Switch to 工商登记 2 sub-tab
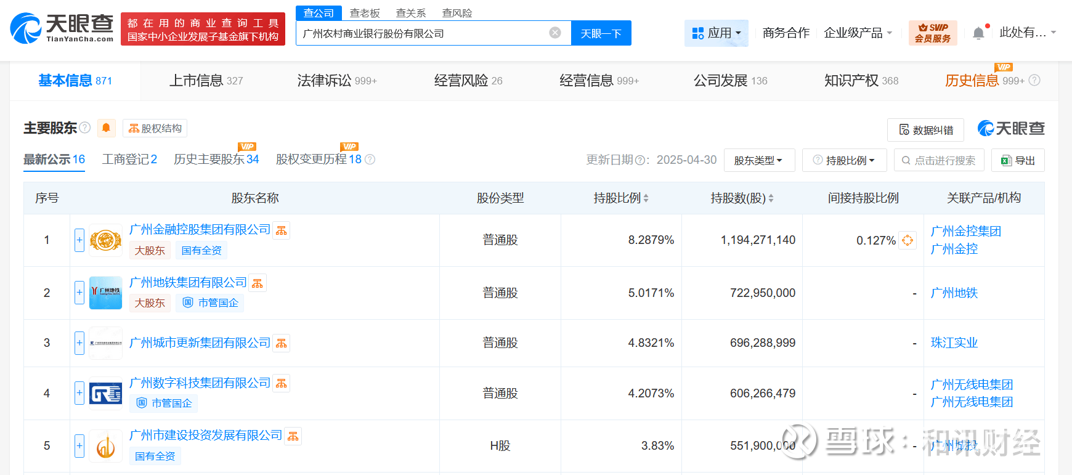The height and width of the screenshot is (475, 1072). 129,160
